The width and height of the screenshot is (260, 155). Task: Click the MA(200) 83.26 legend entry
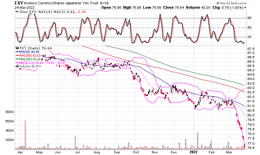tap(28, 59)
